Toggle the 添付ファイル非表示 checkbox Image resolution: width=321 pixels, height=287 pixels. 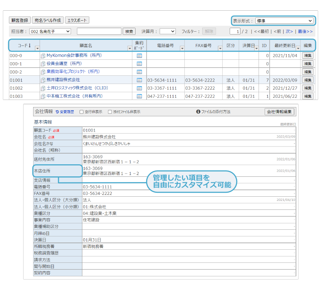click(110, 112)
